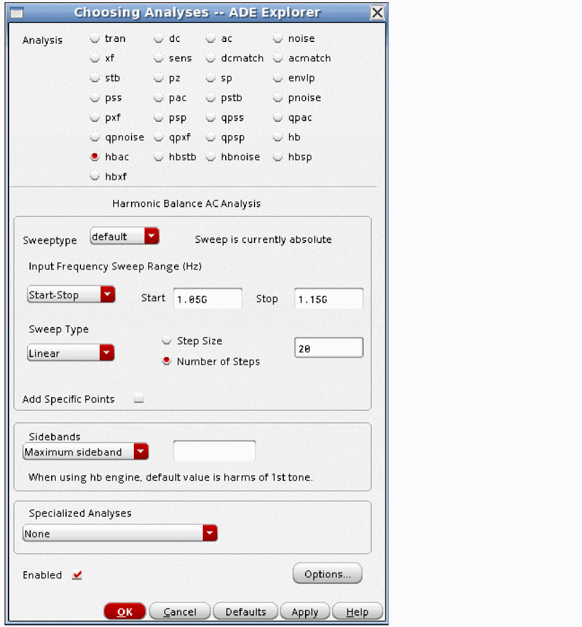Open the window menu icon in title bar
The image size is (582, 627).
tap(17, 13)
